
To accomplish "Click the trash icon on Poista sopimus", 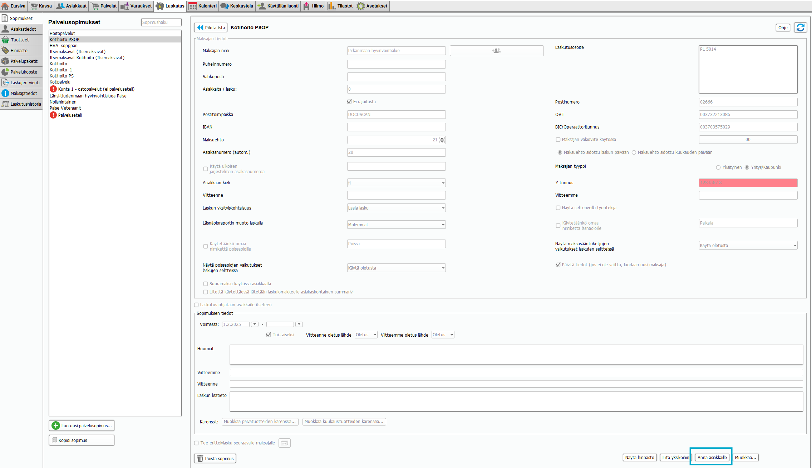I will 200,458.
